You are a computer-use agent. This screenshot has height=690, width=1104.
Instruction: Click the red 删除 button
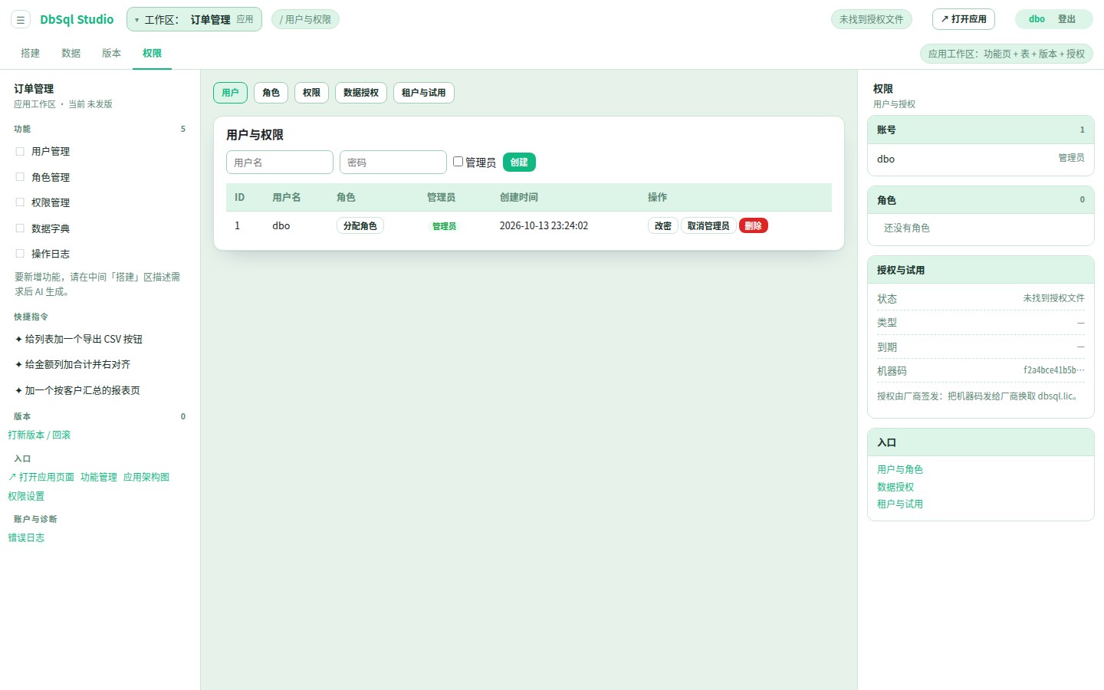click(x=754, y=226)
